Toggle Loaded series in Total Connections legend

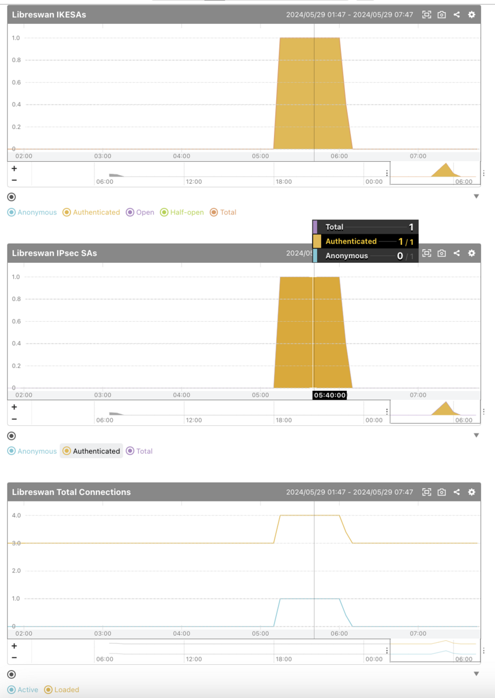click(62, 690)
